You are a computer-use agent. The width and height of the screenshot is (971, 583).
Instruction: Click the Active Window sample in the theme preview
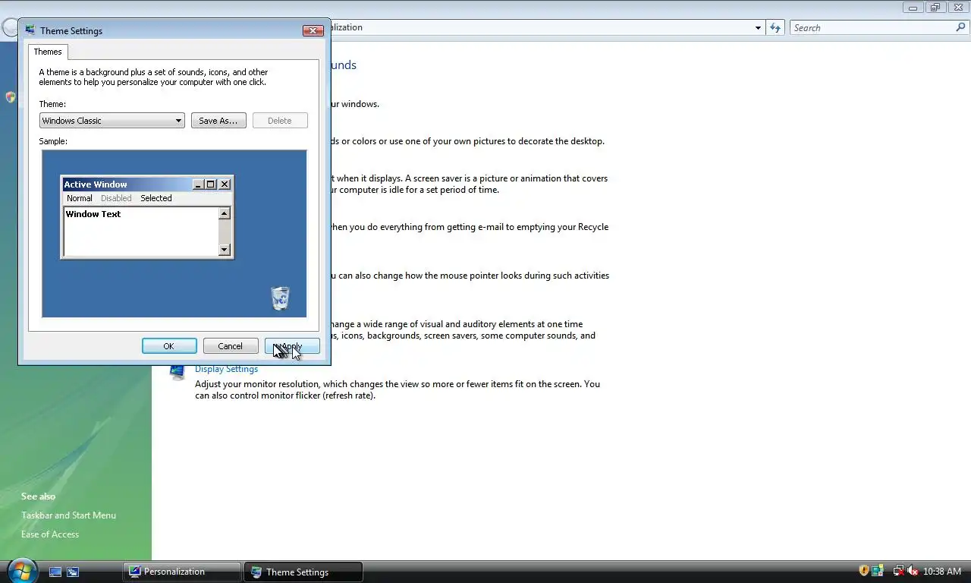click(147, 217)
